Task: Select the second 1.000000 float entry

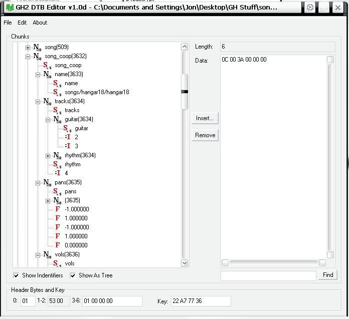Action: coord(76,236)
